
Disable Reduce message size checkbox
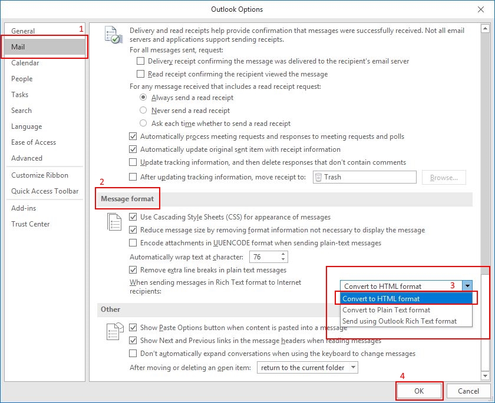pyautogui.click(x=133, y=229)
